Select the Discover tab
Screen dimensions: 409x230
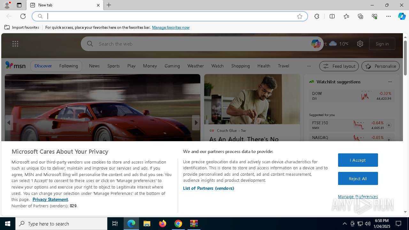click(43, 66)
